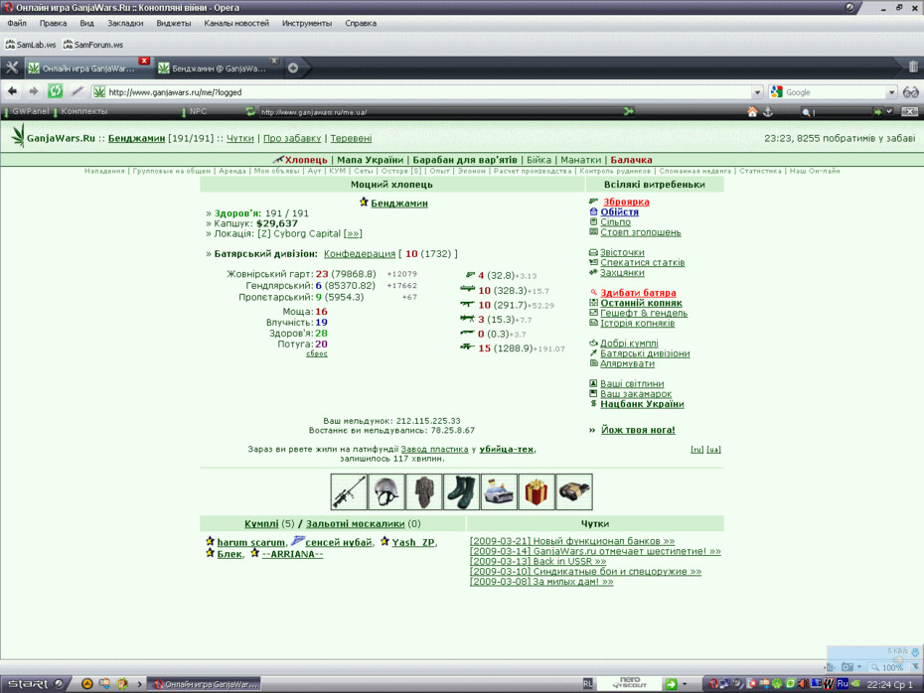
Task: Click the camouflage coat equipment icon
Action: 423,491
